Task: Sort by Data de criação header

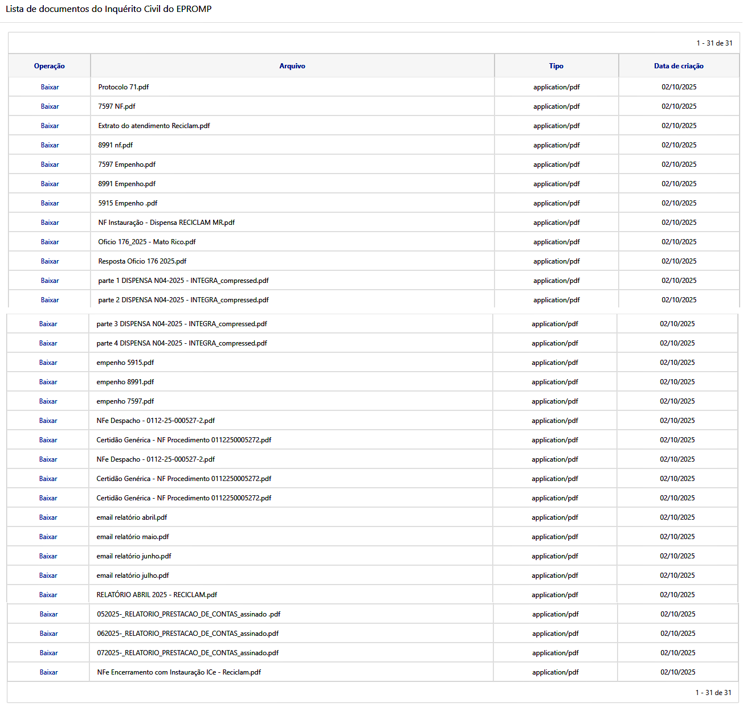Action: click(x=679, y=66)
